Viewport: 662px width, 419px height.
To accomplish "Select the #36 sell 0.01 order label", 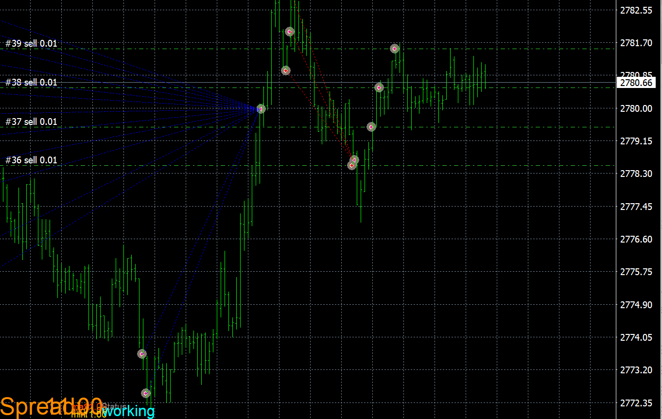I will 31,160.
